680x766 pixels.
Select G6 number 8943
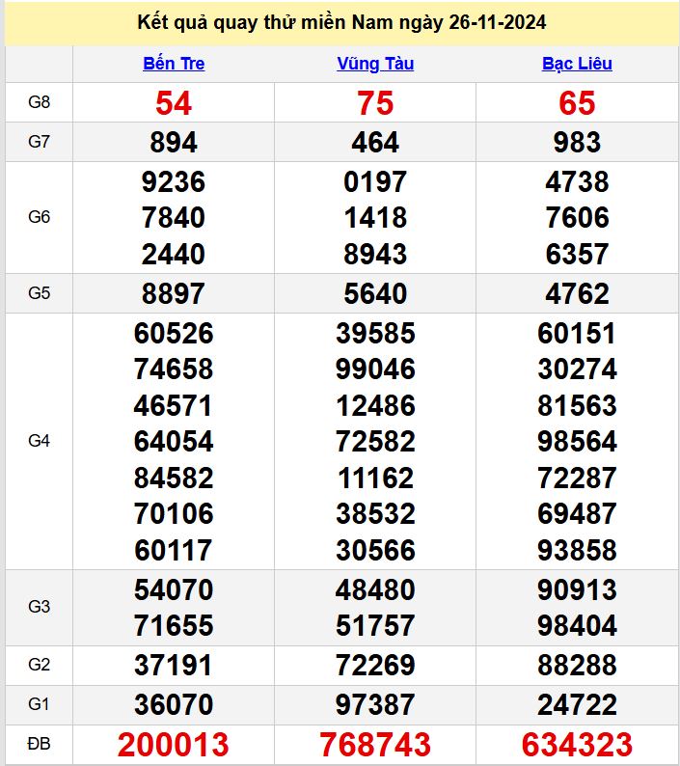pyautogui.click(x=375, y=254)
